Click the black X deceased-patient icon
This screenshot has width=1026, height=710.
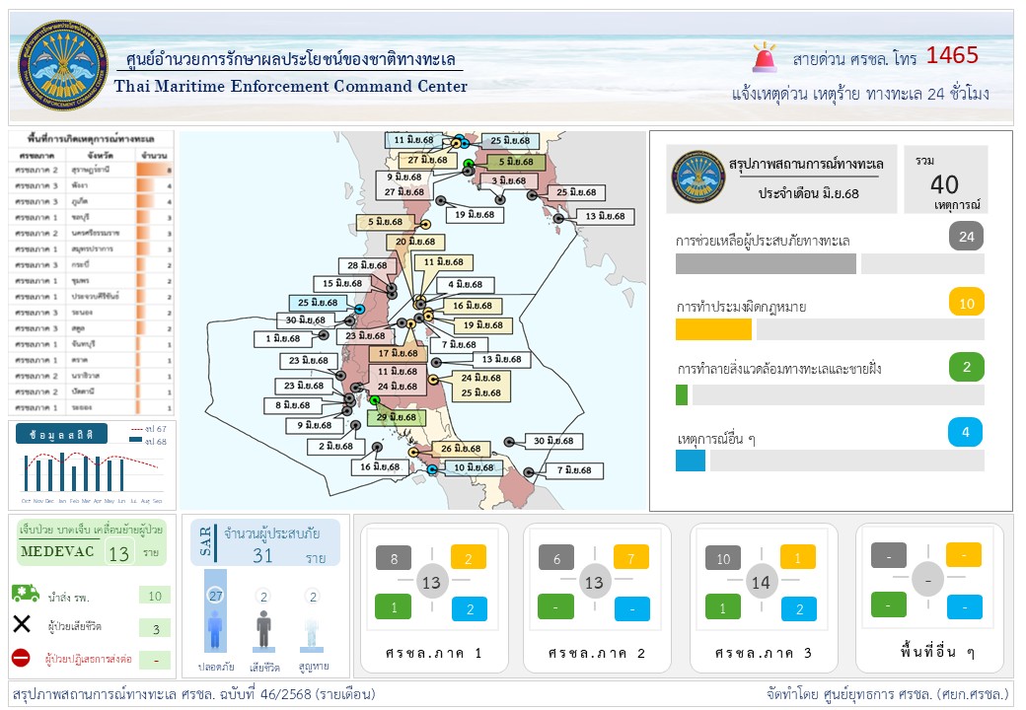click(x=22, y=625)
